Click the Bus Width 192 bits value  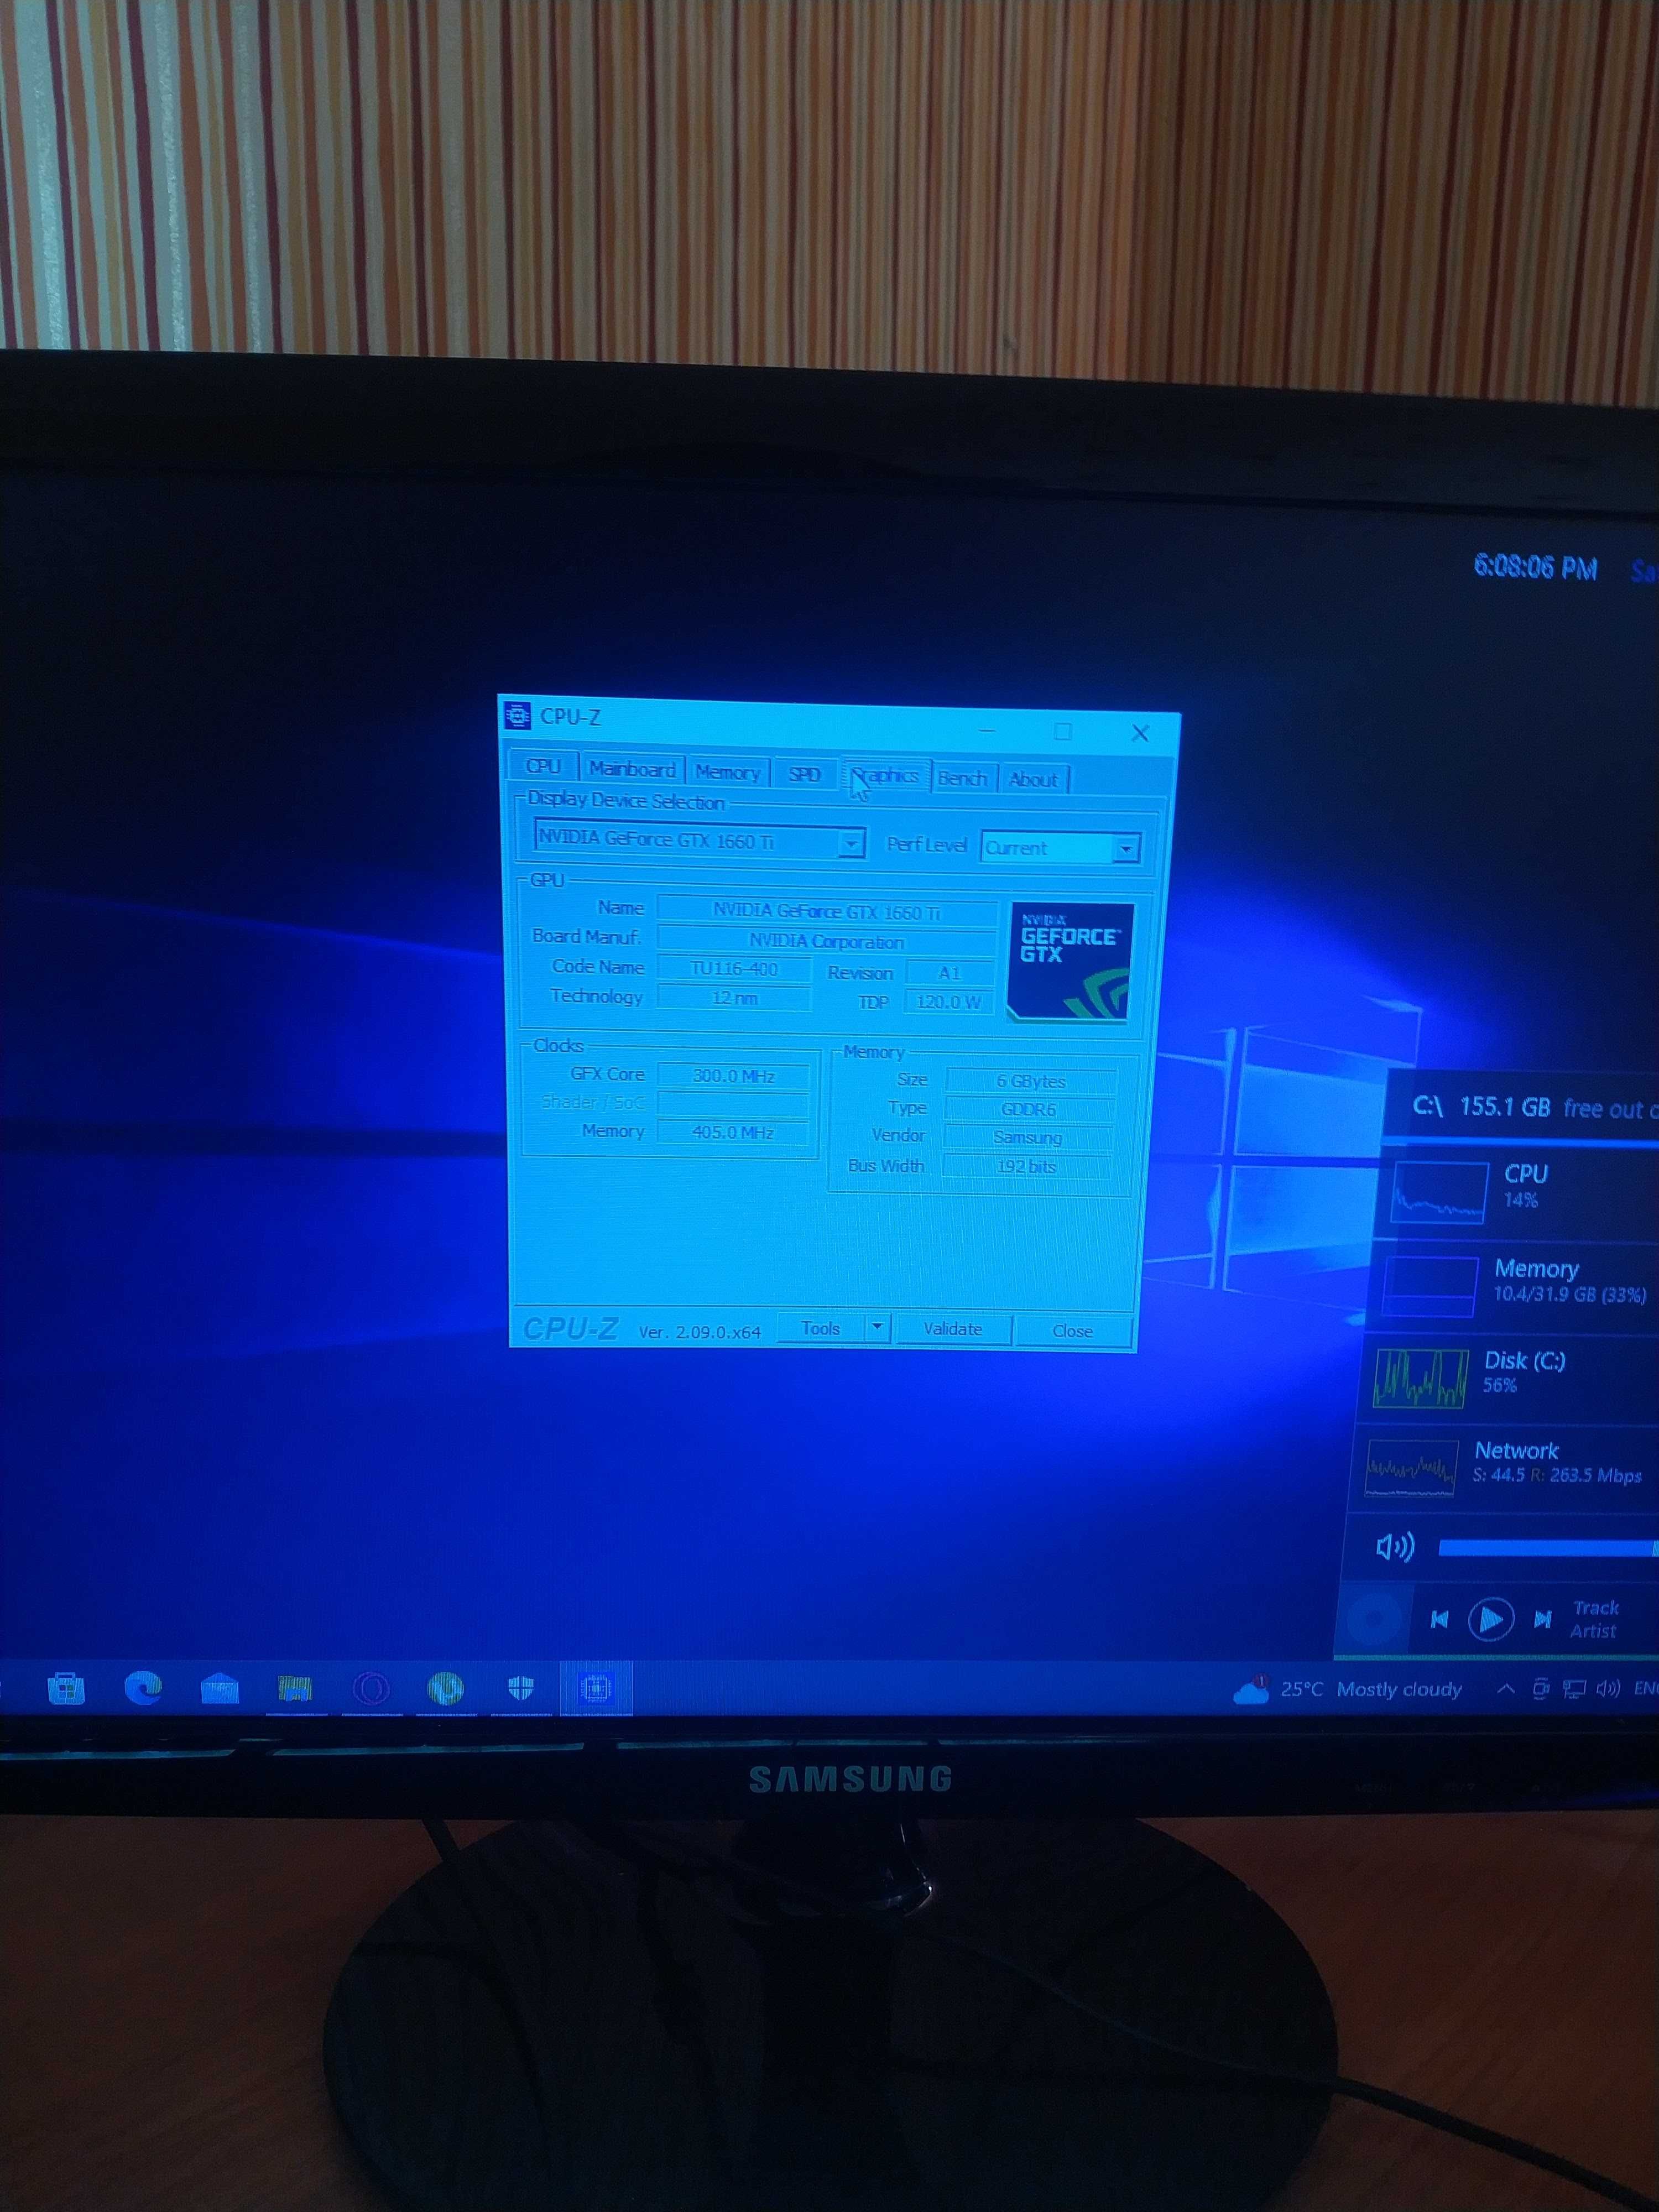(1027, 1166)
